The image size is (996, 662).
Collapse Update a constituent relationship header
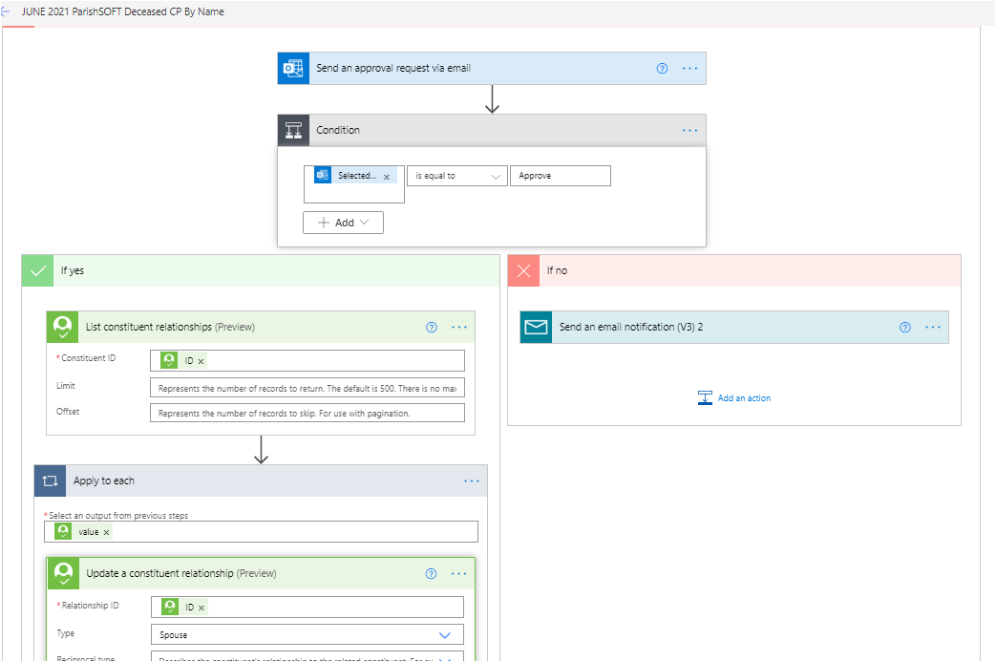261,573
